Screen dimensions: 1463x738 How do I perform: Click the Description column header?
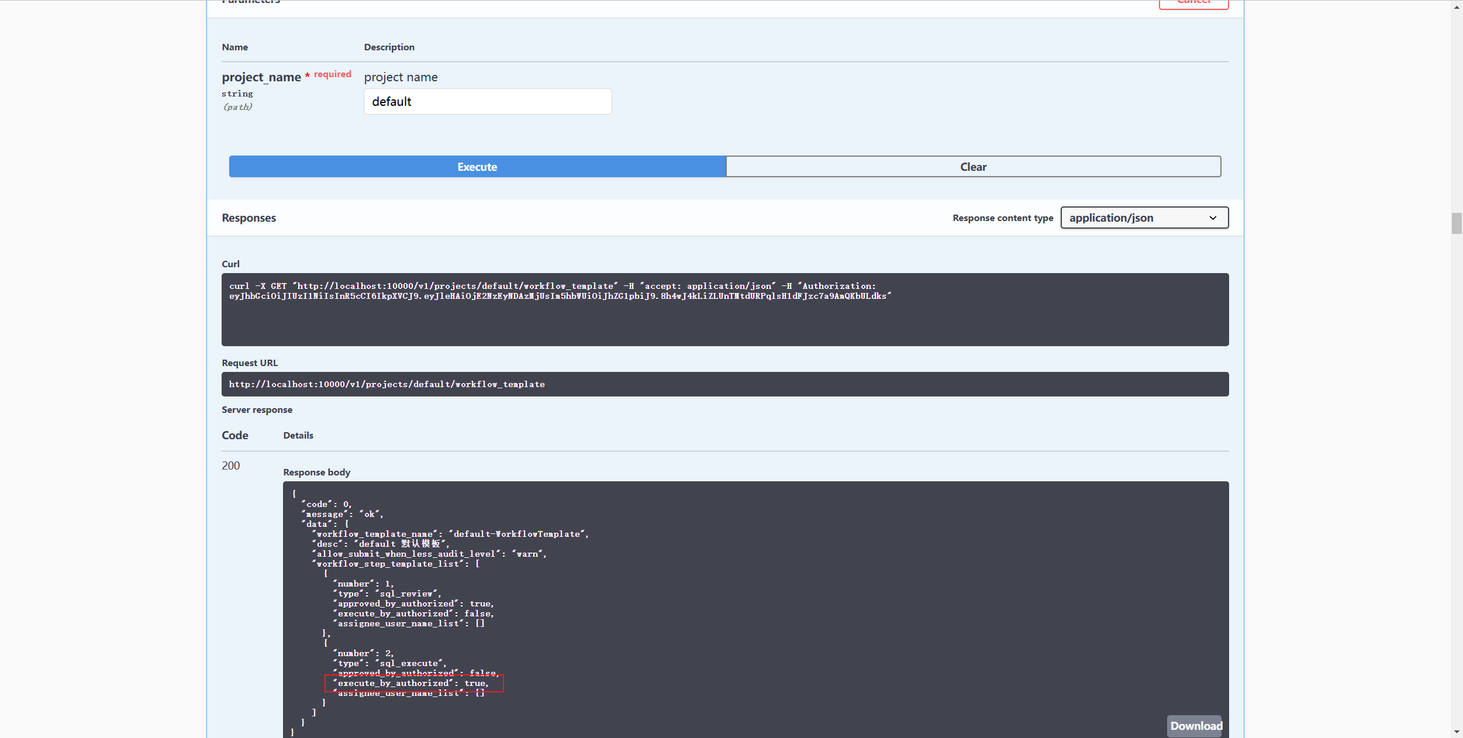[x=389, y=47]
